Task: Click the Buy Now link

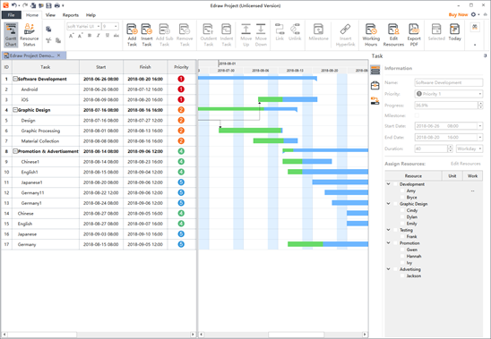Action: (x=458, y=14)
